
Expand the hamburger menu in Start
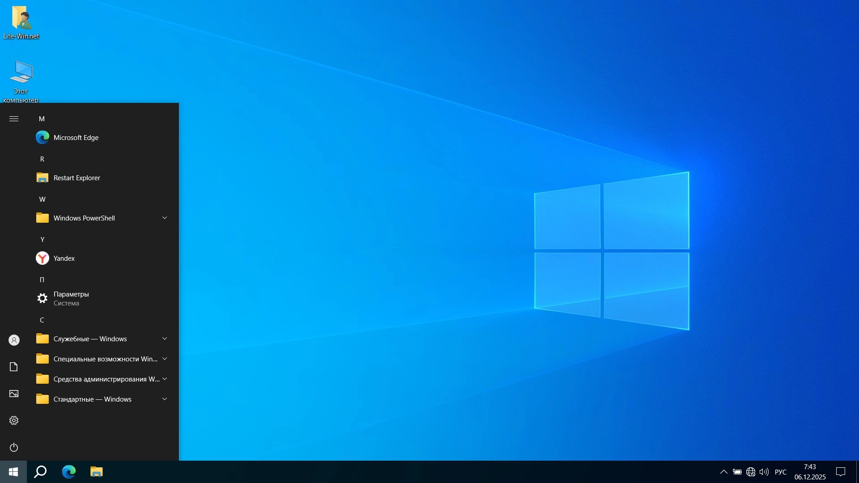click(14, 119)
